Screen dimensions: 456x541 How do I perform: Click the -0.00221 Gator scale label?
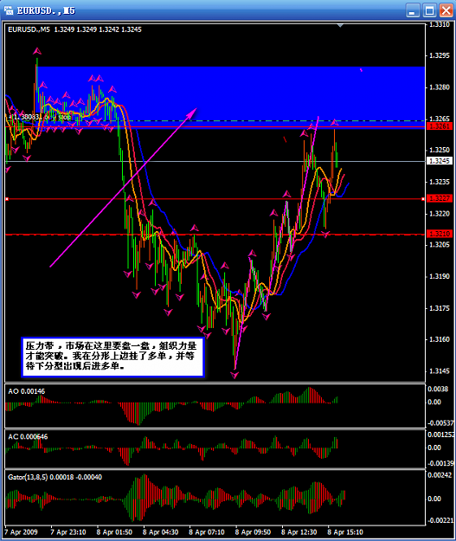(x=441, y=520)
